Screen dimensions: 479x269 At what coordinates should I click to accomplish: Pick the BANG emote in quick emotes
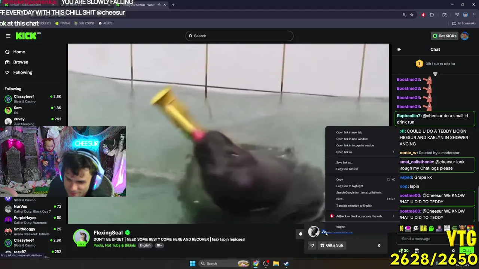coord(423,228)
